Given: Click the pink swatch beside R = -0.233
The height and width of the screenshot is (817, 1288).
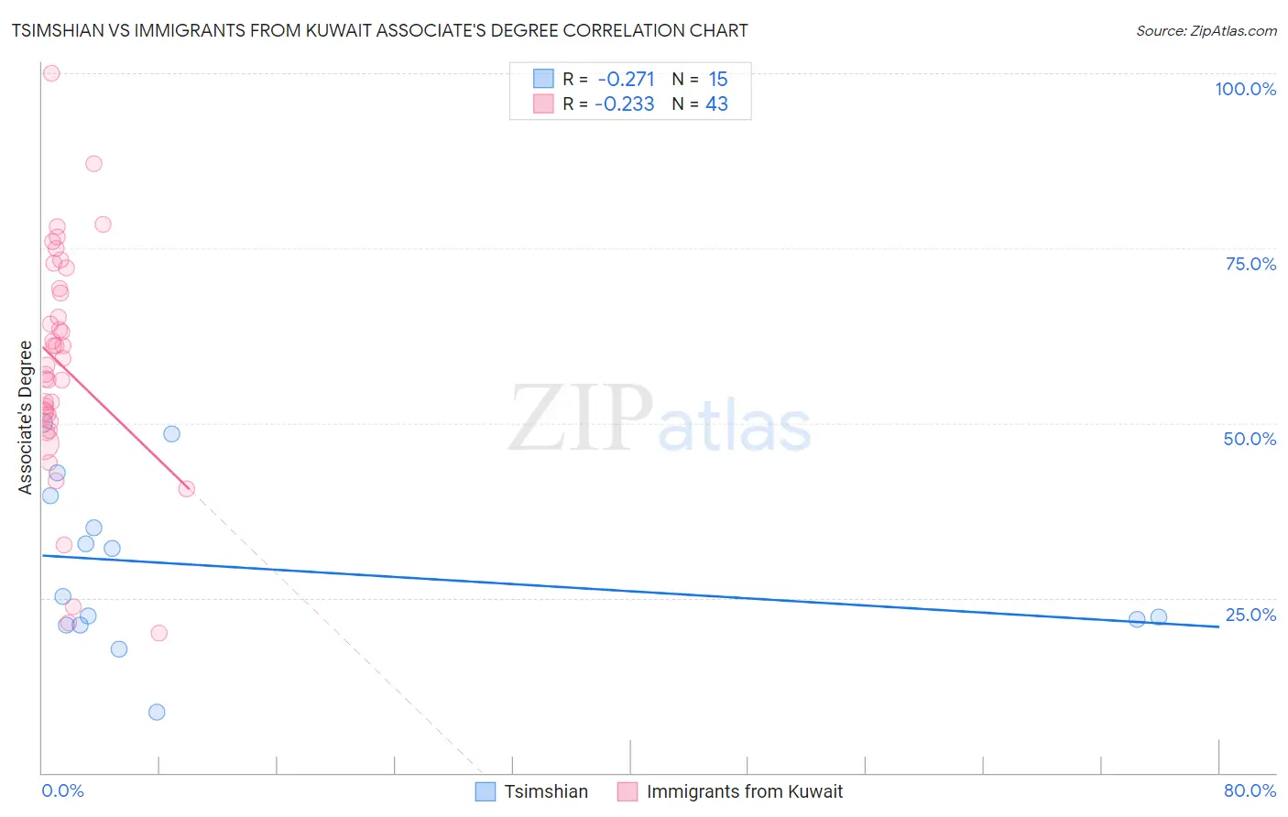Looking at the screenshot, I should click(x=543, y=103).
